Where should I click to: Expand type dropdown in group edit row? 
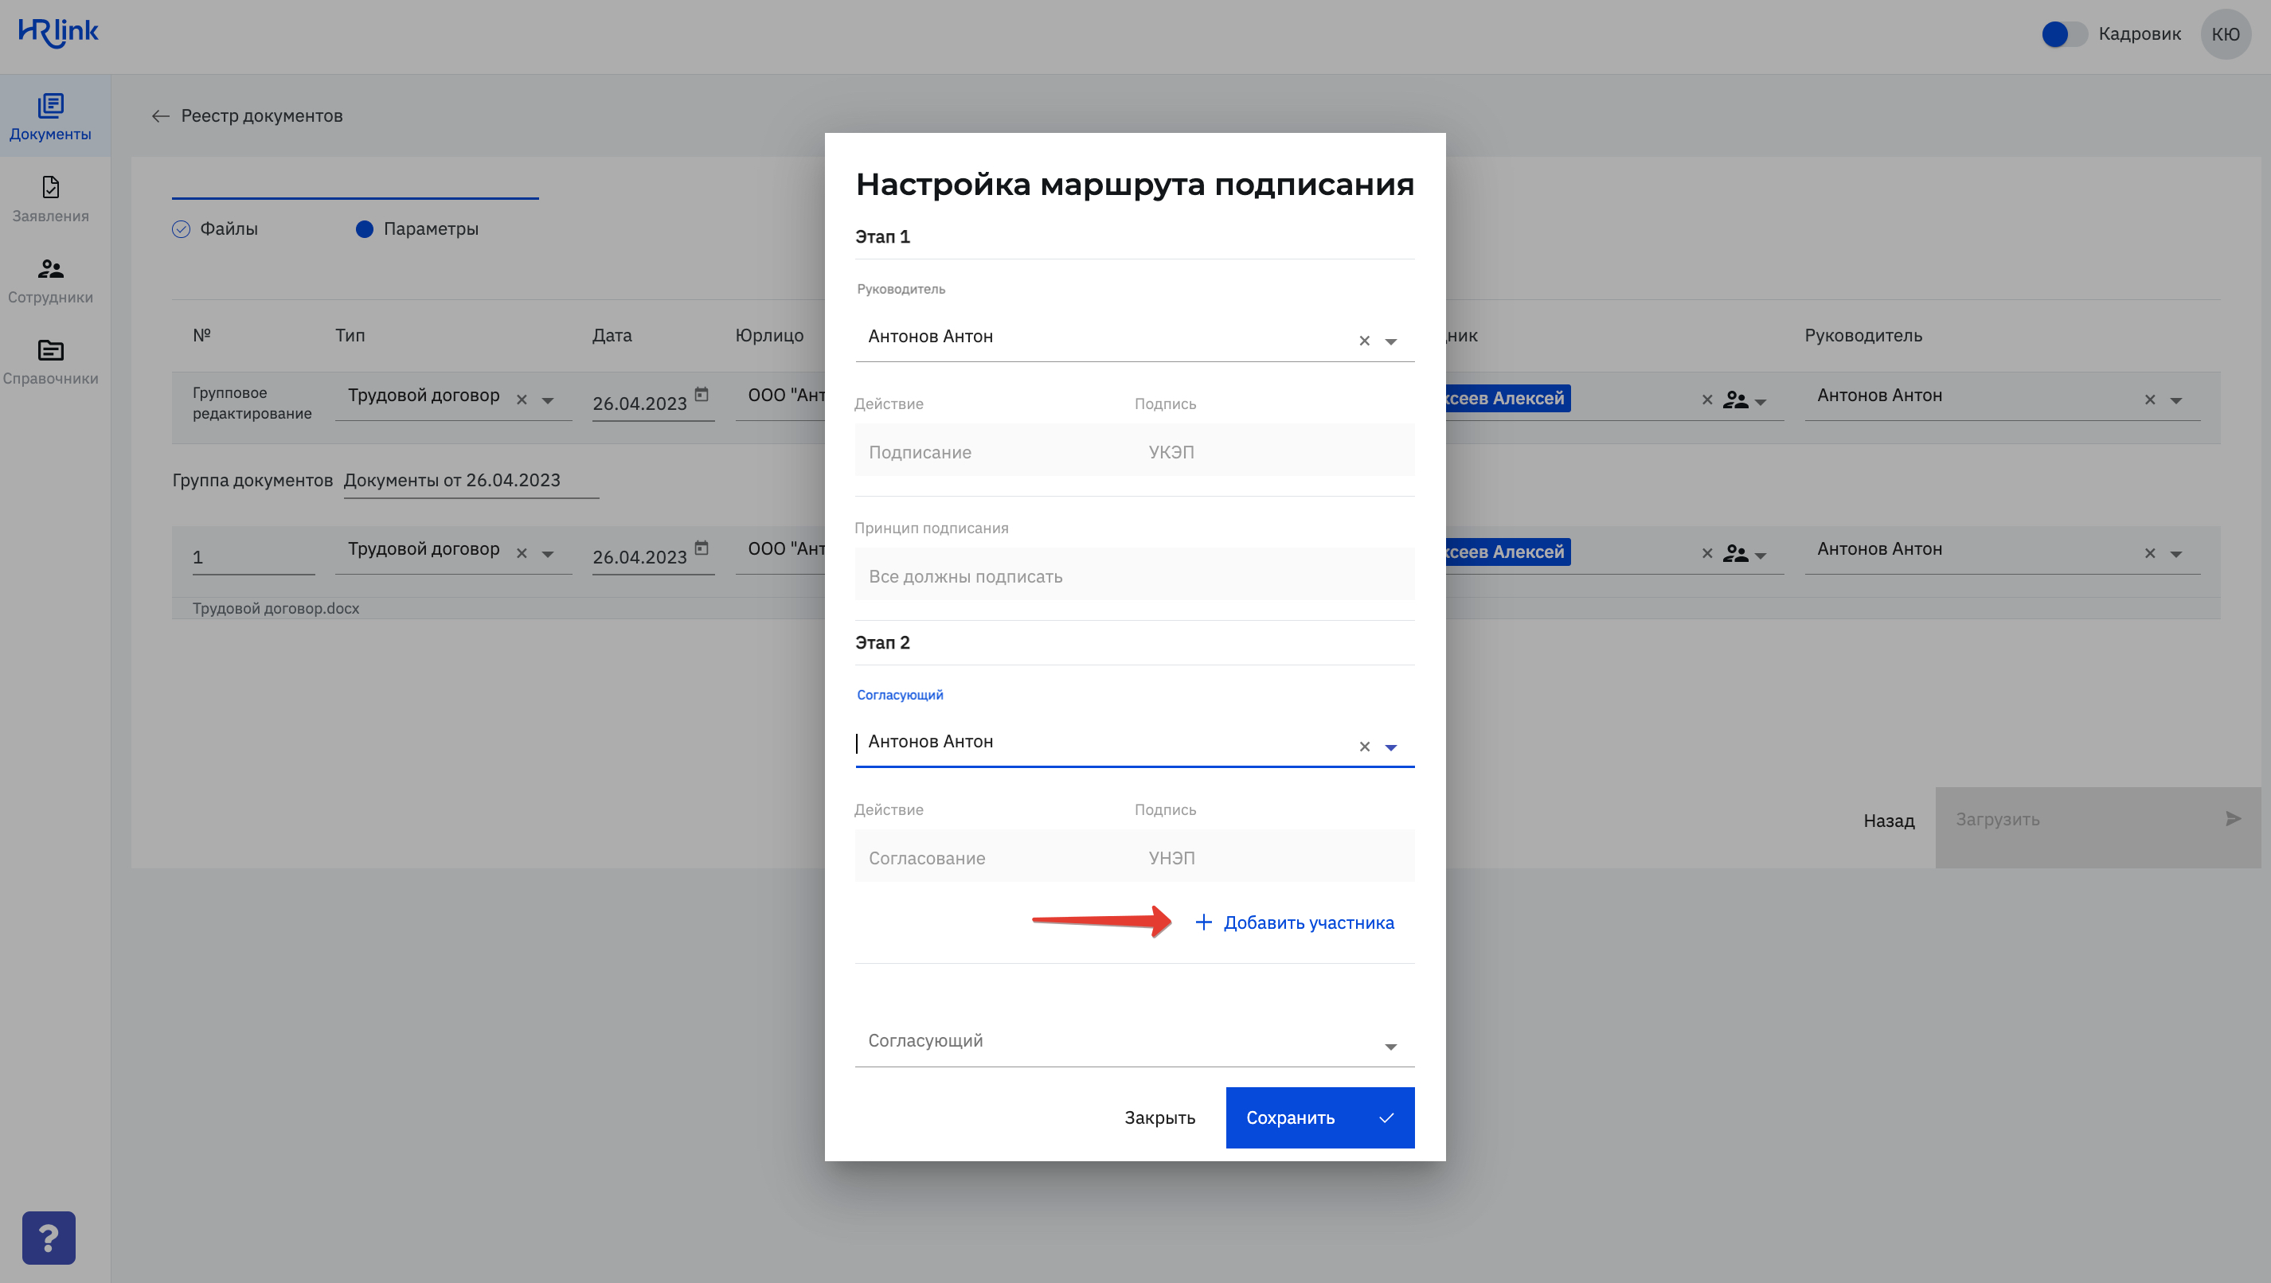point(548,401)
